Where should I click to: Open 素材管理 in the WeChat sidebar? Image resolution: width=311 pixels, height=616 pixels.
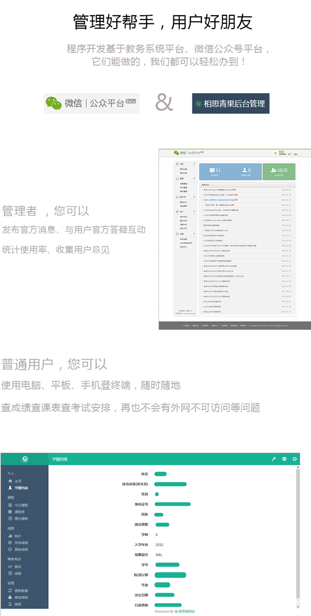184,191
